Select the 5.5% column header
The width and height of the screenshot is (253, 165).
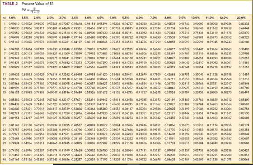click(126, 18)
